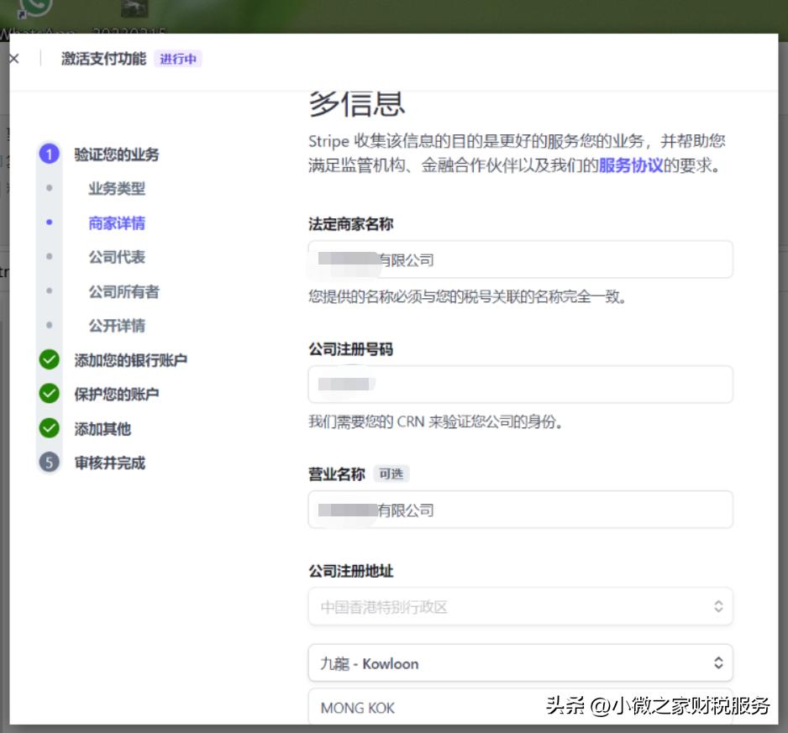Click the green checkmark beside 添加其他
This screenshot has width=788, height=733.
(50, 427)
